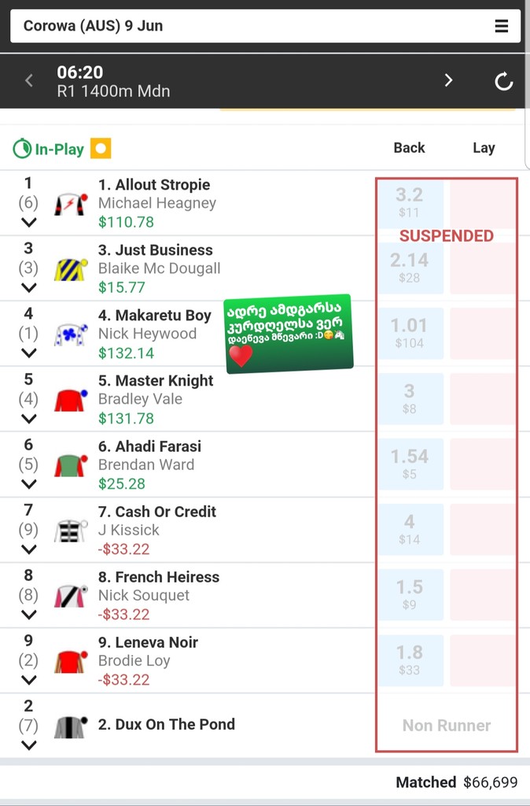This screenshot has height=806, width=530.
Task: Click Allout Stropie jockey silks icon
Action: [x=71, y=204]
